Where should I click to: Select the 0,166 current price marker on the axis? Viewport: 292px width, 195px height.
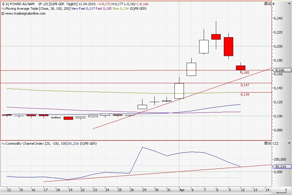(x=282, y=70)
